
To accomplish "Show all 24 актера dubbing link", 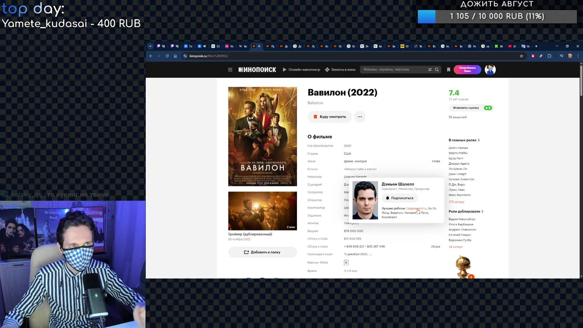I will 455,247.
